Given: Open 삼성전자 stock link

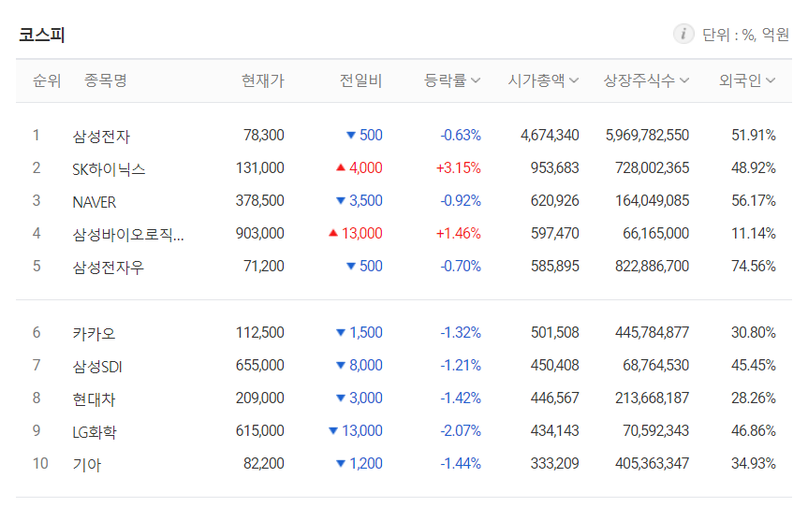Looking at the screenshot, I should click(x=101, y=136).
